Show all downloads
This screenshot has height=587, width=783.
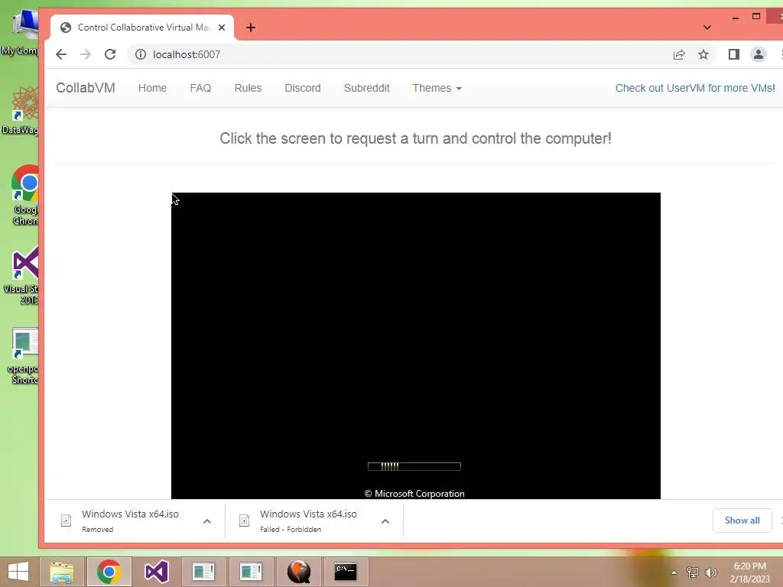pyautogui.click(x=742, y=520)
